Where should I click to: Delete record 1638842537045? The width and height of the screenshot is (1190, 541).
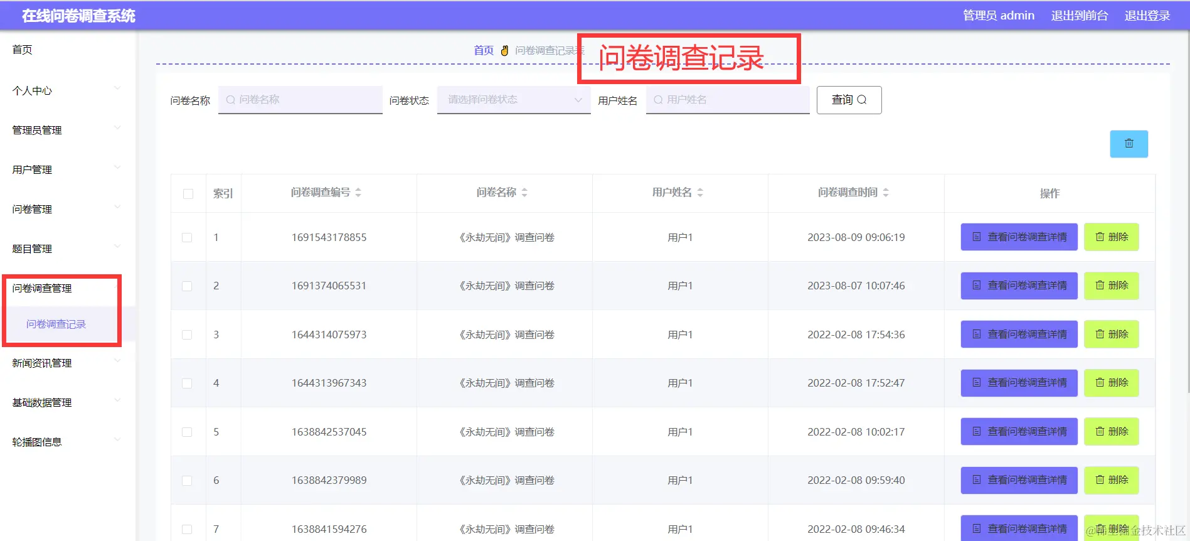coord(1111,432)
